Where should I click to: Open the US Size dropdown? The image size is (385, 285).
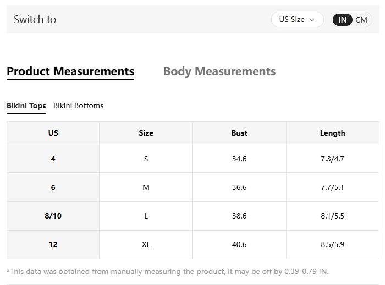tap(296, 20)
